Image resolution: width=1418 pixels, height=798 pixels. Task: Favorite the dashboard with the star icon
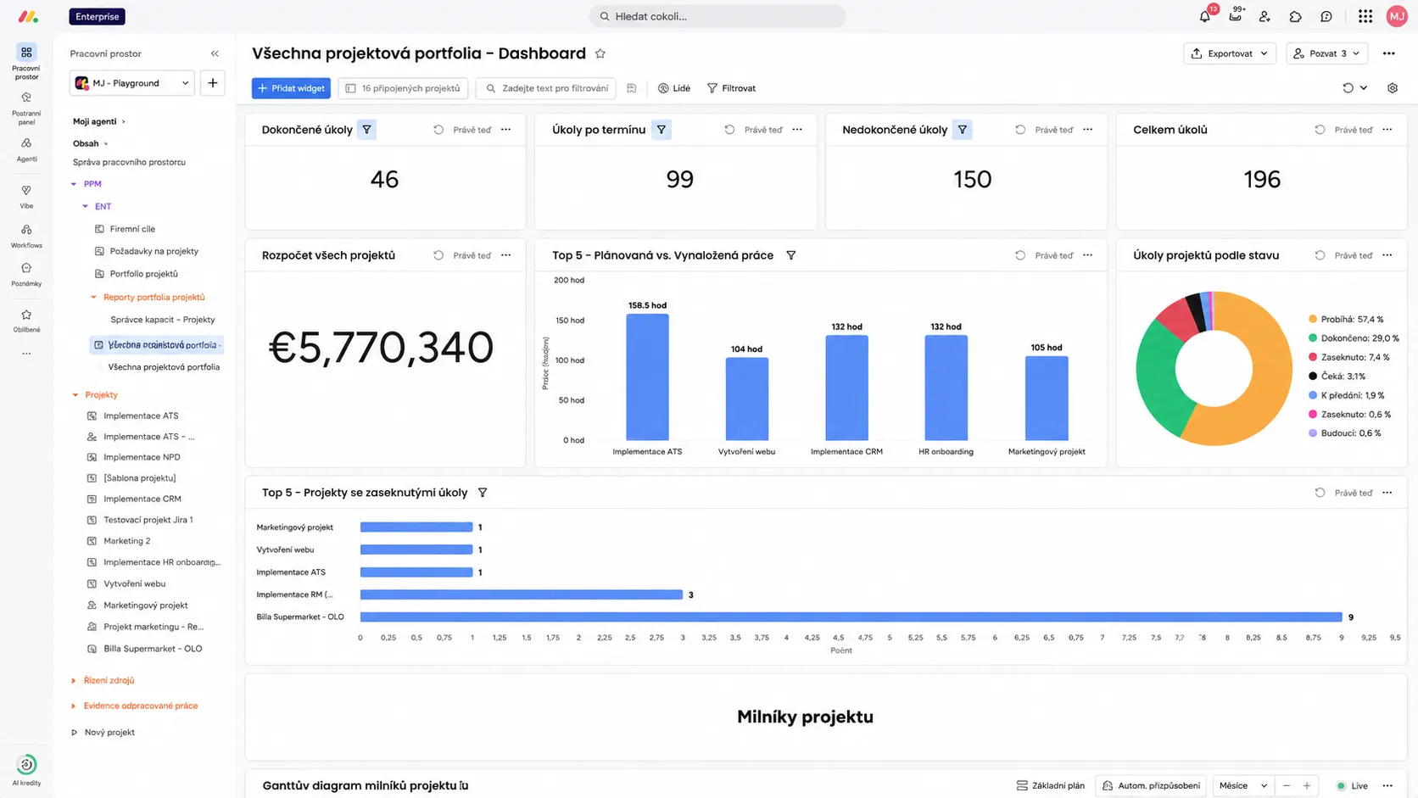(x=600, y=53)
